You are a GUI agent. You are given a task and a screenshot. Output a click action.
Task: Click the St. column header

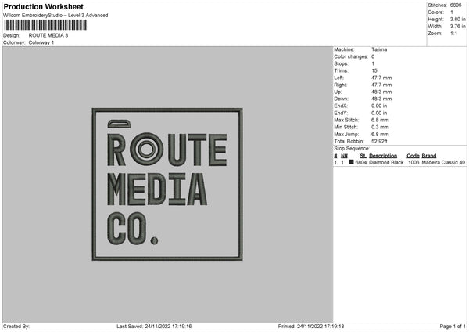point(363,156)
